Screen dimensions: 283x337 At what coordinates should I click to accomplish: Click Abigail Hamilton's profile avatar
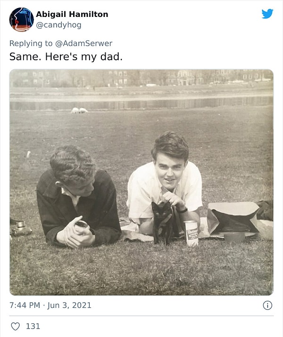[21, 19]
